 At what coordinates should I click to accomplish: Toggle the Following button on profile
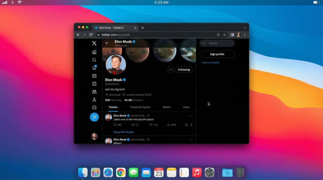(184, 70)
